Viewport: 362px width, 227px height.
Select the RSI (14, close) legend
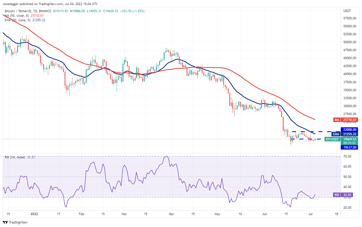tap(15, 157)
